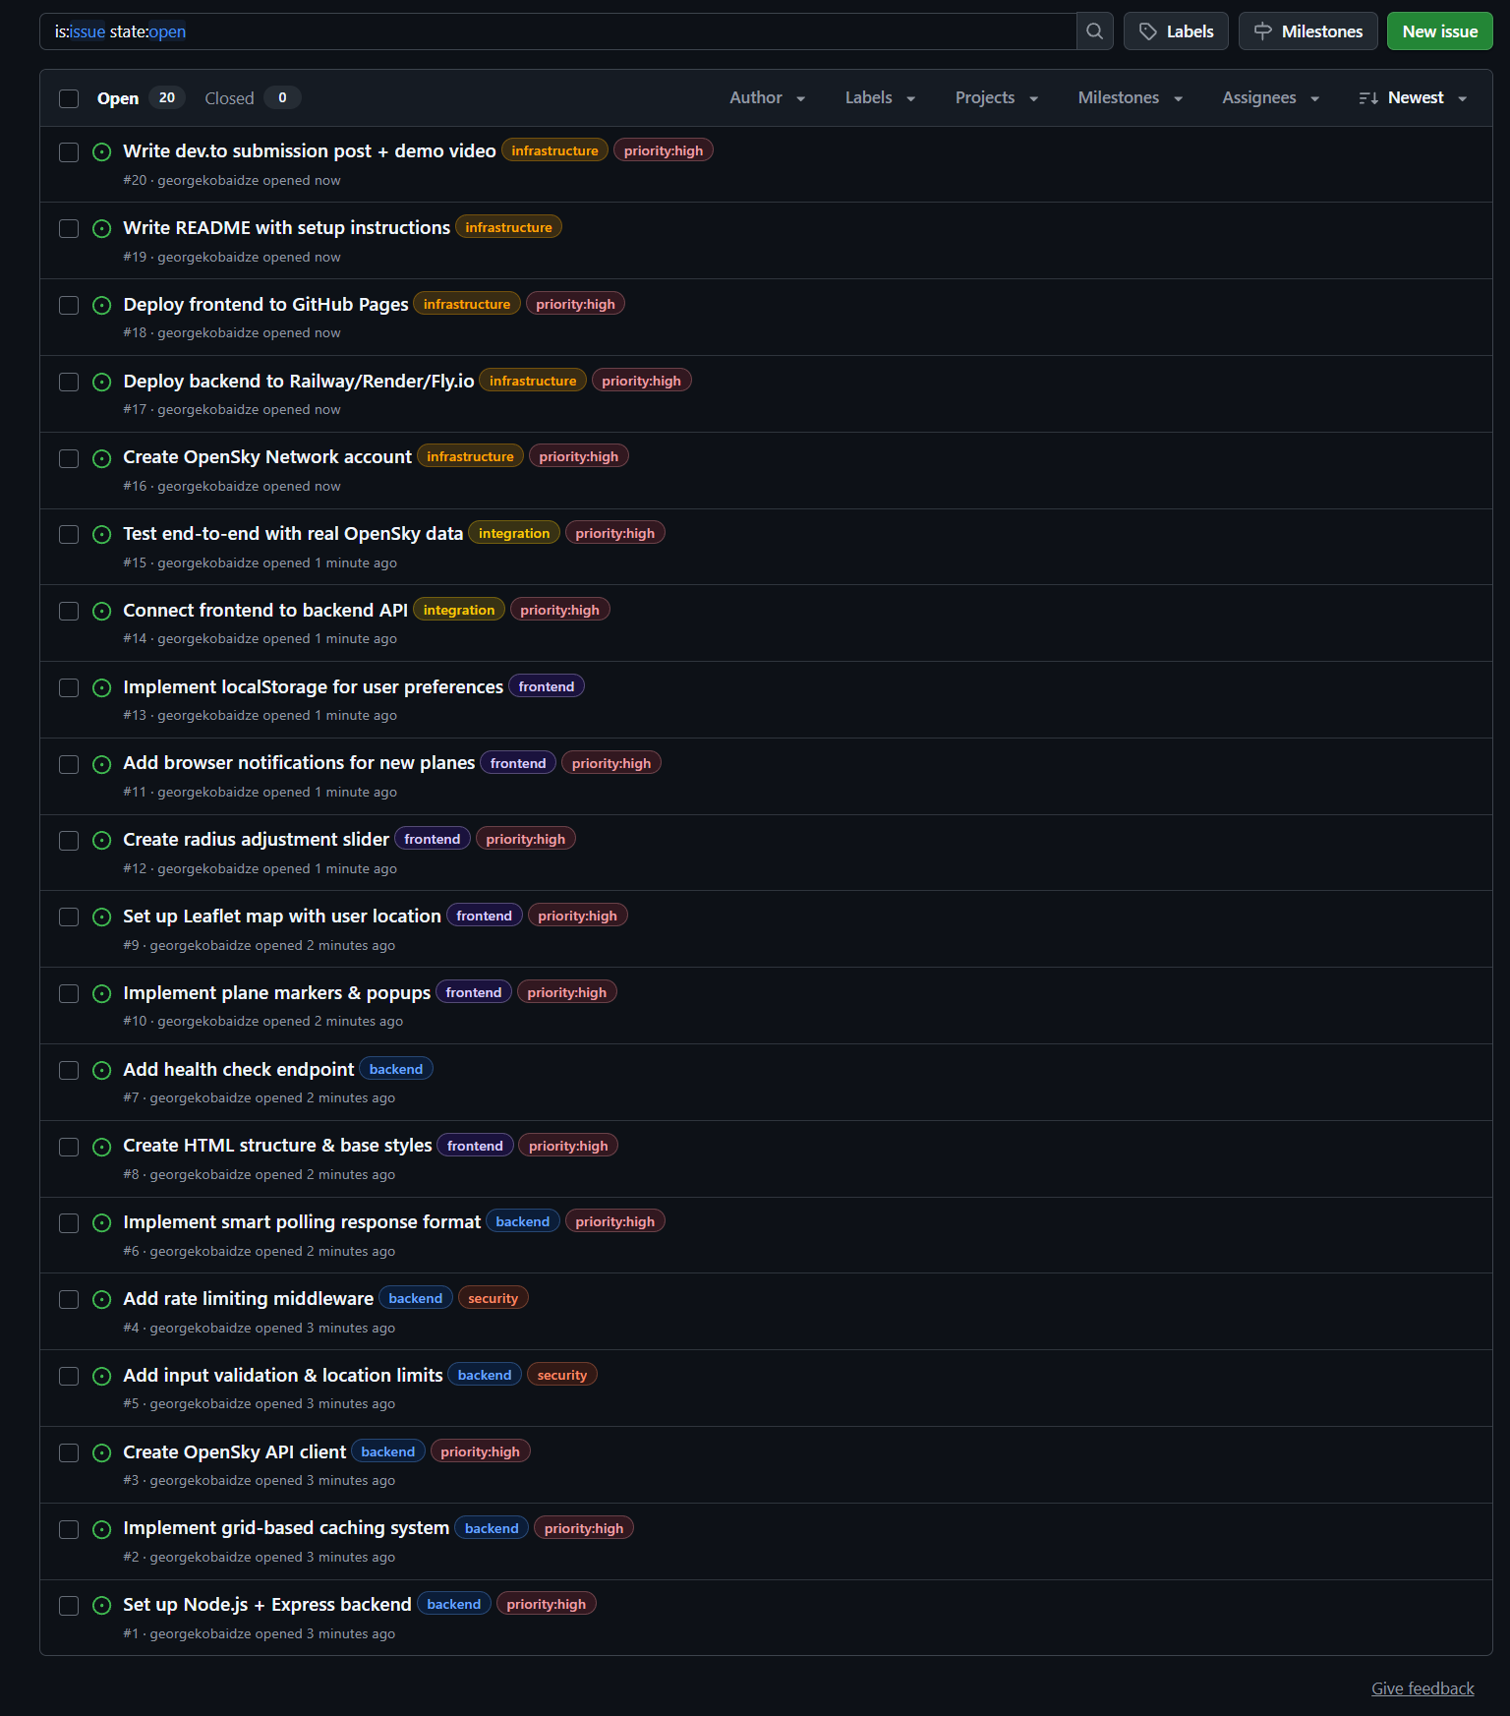Open the Projects filter dropdown
This screenshot has height=1716, width=1510.
click(997, 97)
